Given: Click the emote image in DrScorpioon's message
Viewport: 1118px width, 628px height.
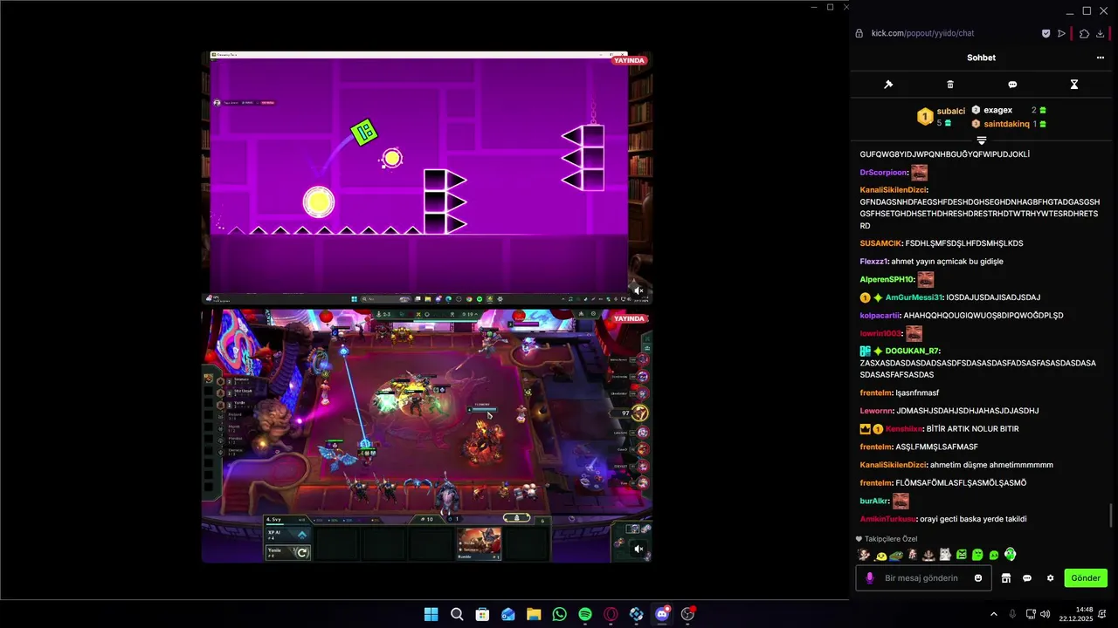Looking at the screenshot, I should tap(919, 173).
